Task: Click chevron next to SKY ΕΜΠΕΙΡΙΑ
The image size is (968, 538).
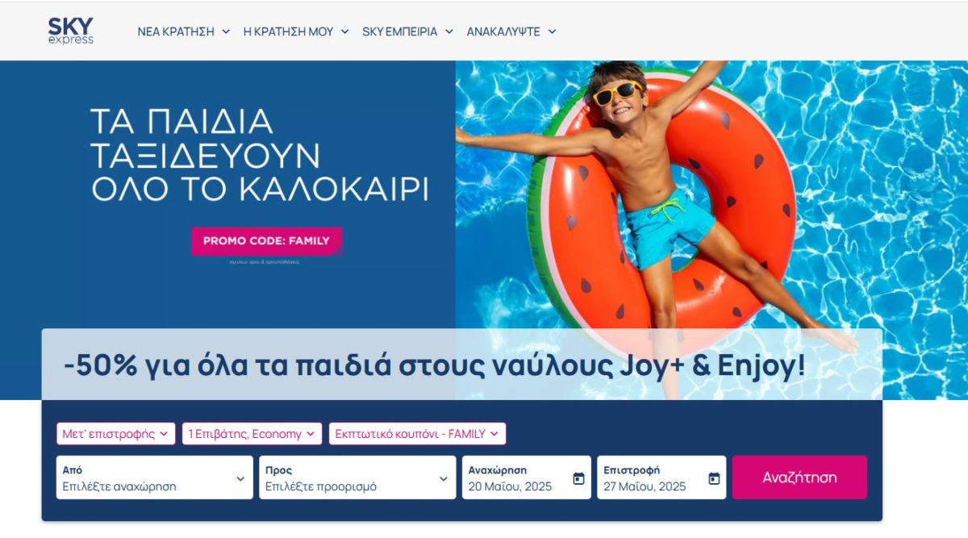Action: pos(449,31)
